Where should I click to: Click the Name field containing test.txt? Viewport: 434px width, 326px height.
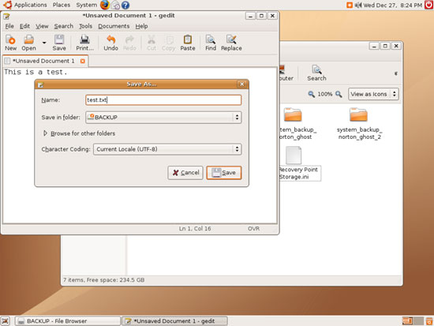(163, 100)
